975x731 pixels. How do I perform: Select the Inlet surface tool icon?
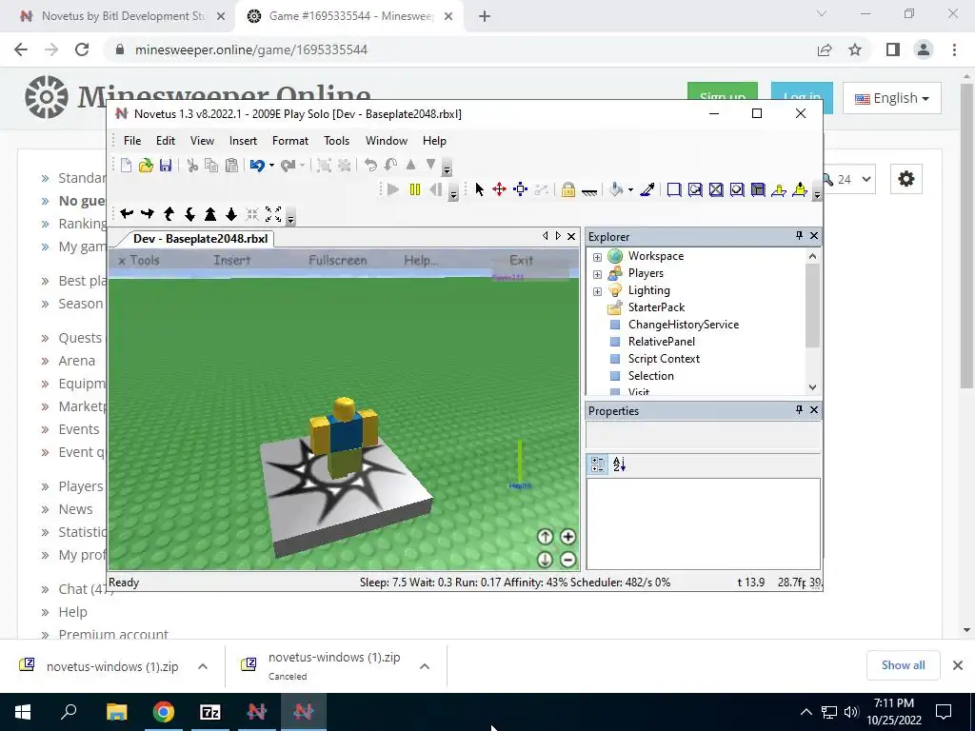(758, 189)
